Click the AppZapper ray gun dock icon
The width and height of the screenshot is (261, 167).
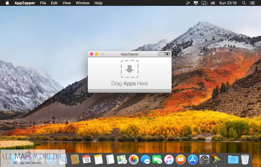(x=216, y=160)
